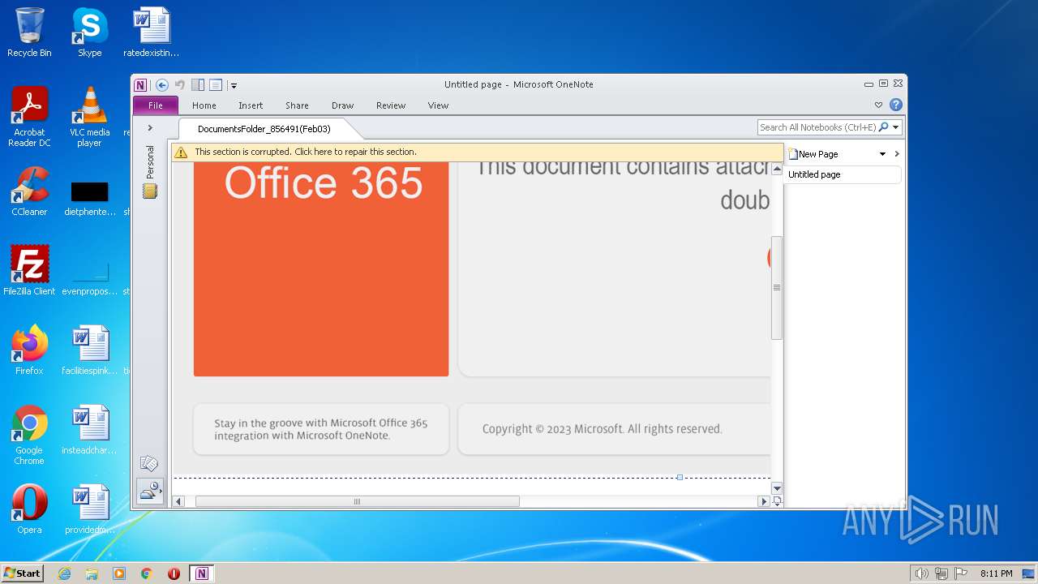The image size is (1038, 584).
Task: Select Untitled page in page list
Action: [843, 174]
